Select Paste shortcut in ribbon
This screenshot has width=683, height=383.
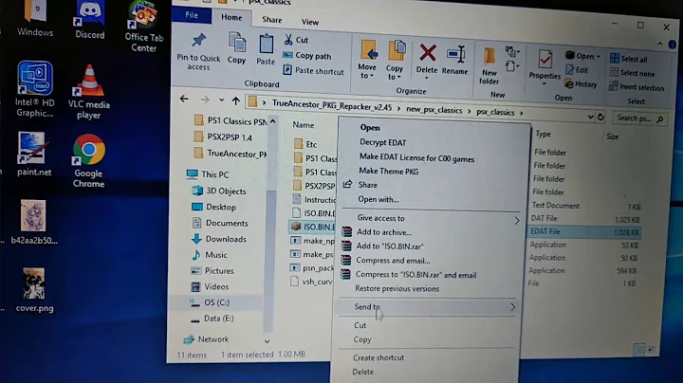pyautogui.click(x=313, y=70)
